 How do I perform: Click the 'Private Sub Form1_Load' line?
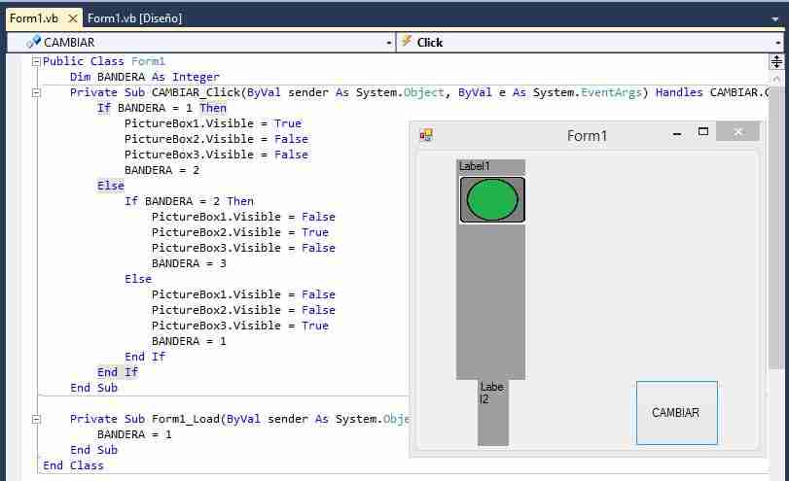[239, 419]
